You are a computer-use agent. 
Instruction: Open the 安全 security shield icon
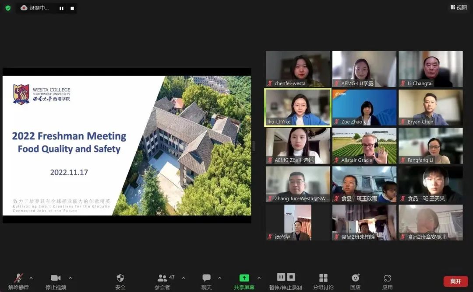tap(120, 278)
